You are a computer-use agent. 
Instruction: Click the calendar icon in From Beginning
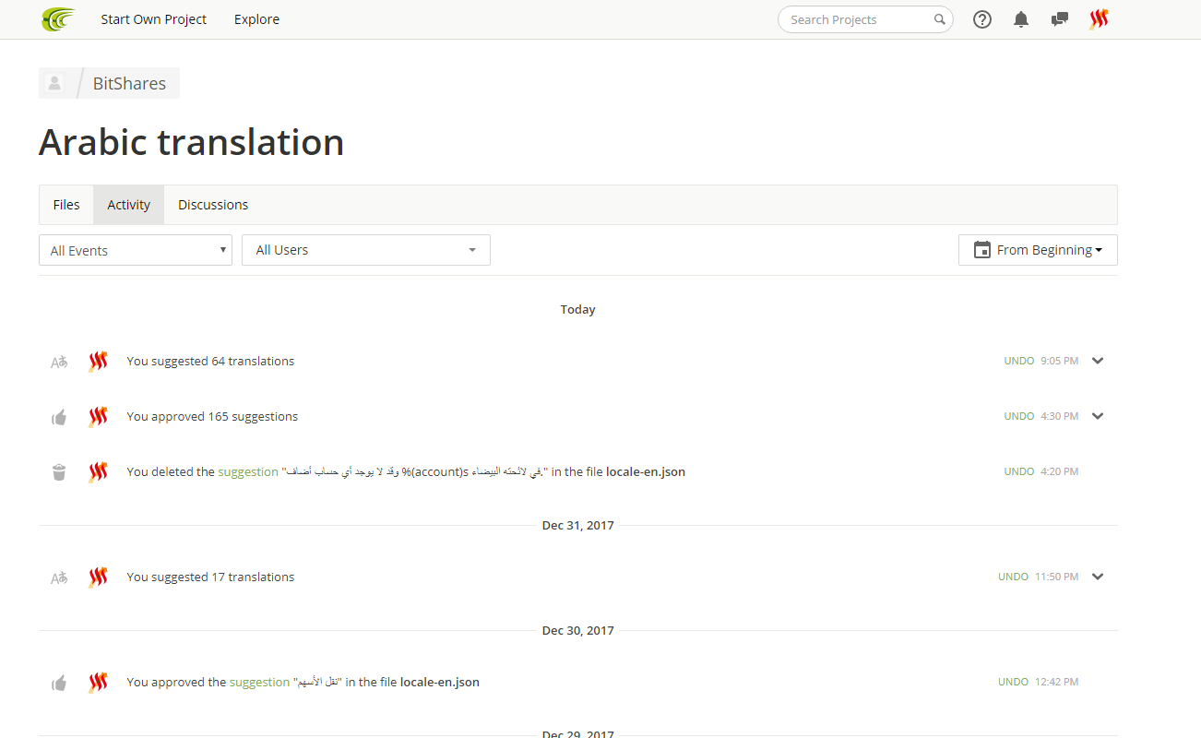coord(982,250)
